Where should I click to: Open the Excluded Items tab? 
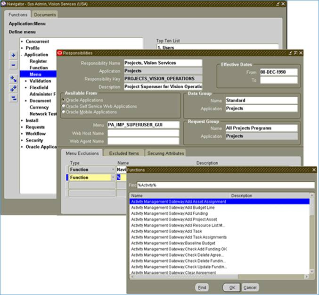[124, 153]
